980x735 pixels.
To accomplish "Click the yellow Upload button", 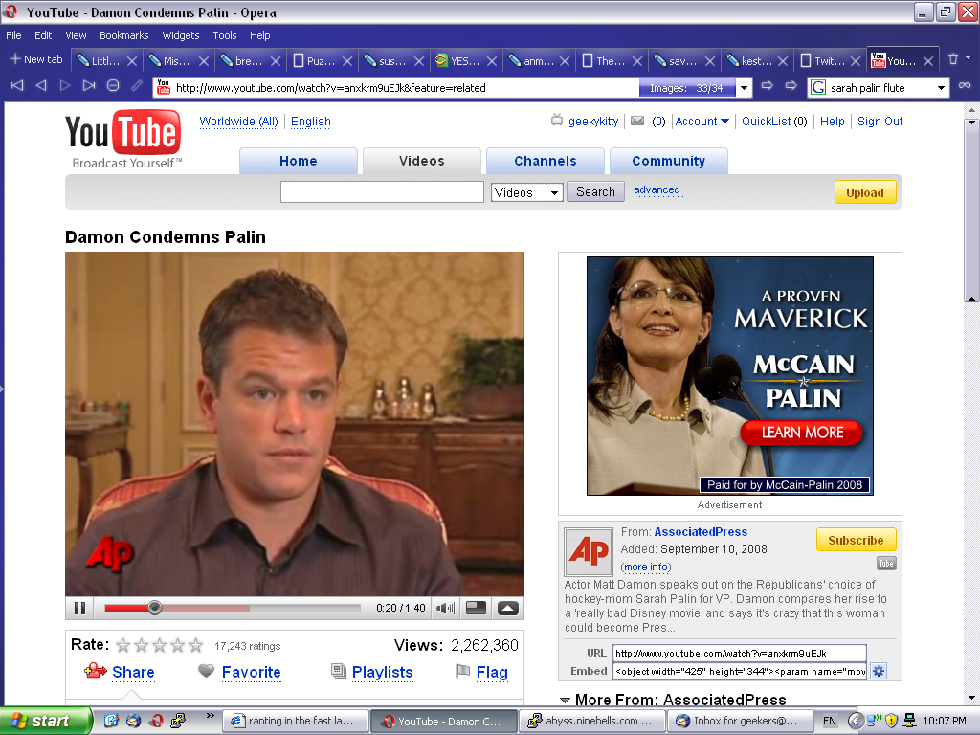I will tap(864, 192).
